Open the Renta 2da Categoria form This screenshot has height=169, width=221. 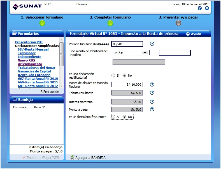(34, 75)
